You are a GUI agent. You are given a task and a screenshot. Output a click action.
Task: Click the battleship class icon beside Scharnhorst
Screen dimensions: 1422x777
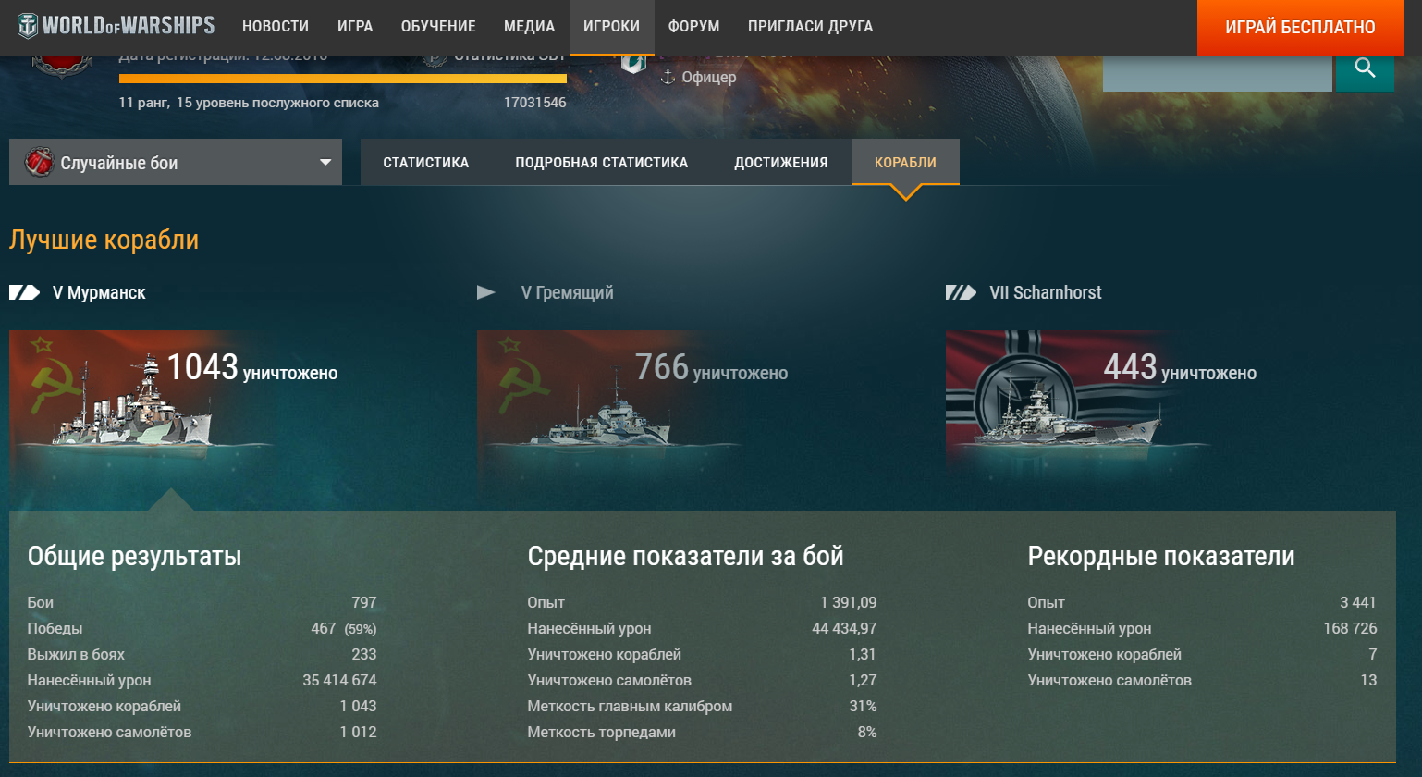coord(961,292)
